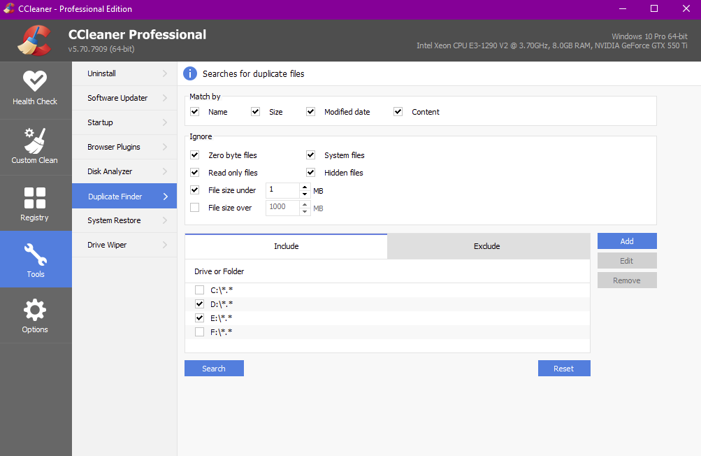The image size is (701, 456).
Task: Open Software Updater chevron
Action: click(x=165, y=97)
